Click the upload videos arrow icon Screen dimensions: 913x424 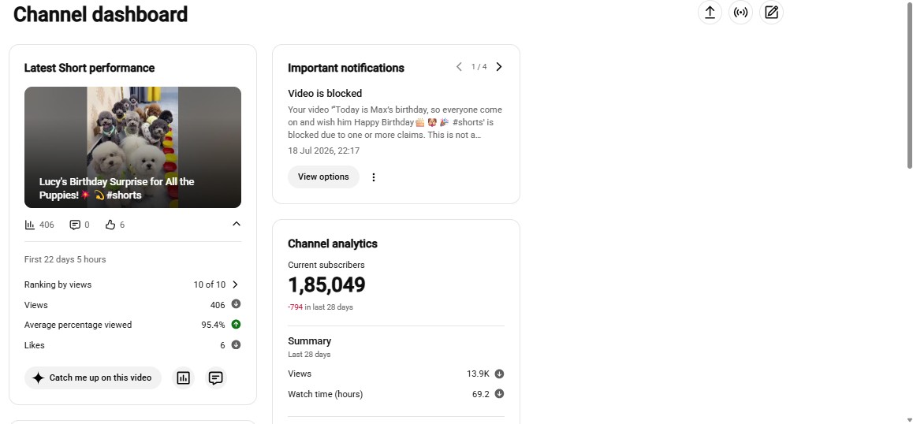coord(710,13)
